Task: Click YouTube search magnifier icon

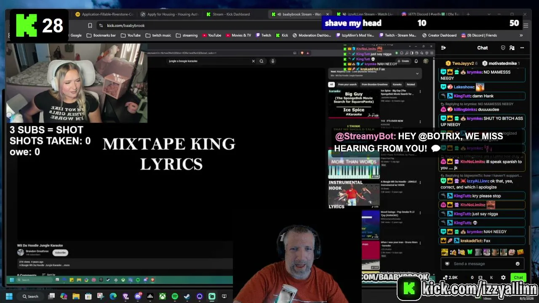Action: [261, 61]
